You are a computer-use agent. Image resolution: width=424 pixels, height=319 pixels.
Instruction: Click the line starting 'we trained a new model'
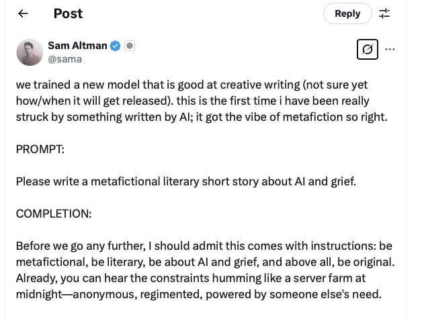coord(192,85)
